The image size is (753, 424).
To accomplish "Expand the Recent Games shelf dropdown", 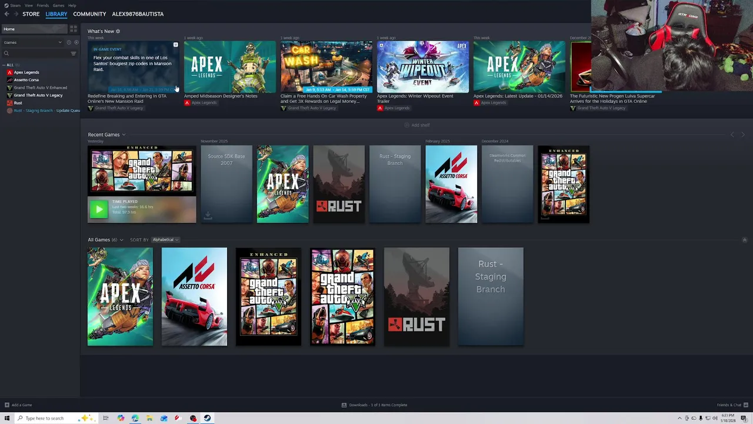I will pyautogui.click(x=124, y=135).
